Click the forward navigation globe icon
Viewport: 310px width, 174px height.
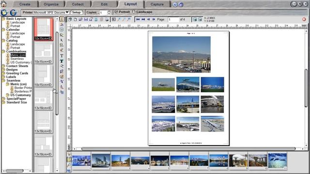(14, 13)
